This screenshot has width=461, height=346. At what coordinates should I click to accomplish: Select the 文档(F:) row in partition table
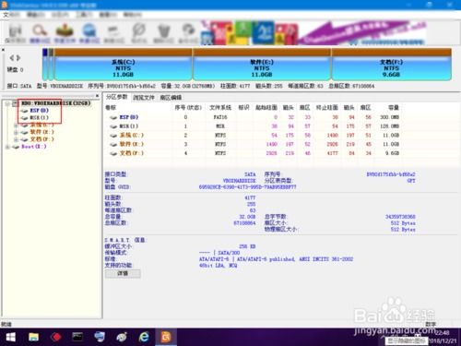[252, 153]
